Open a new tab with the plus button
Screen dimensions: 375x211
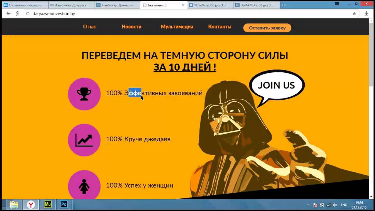(x=283, y=5)
